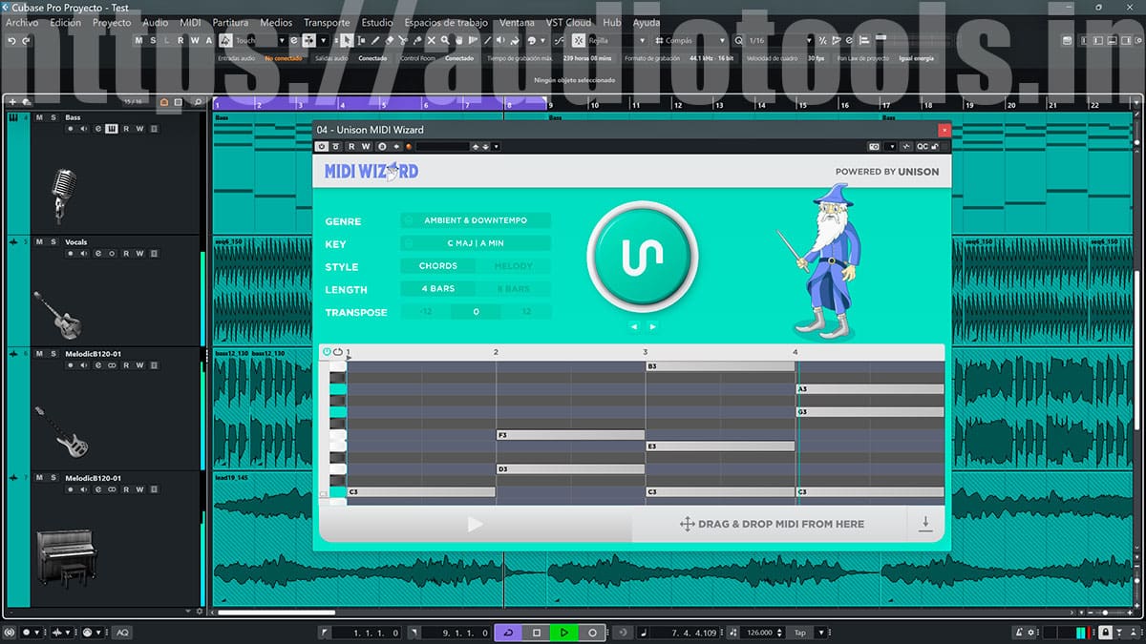Image resolution: width=1146 pixels, height=644 pixels.
Task: Open the track search magnifier icon
Action: [198, 101]
